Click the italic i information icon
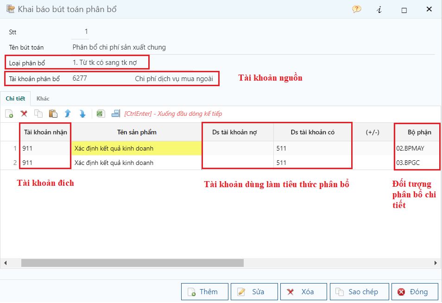The image size is (442, 303). [x=379, y=10]
